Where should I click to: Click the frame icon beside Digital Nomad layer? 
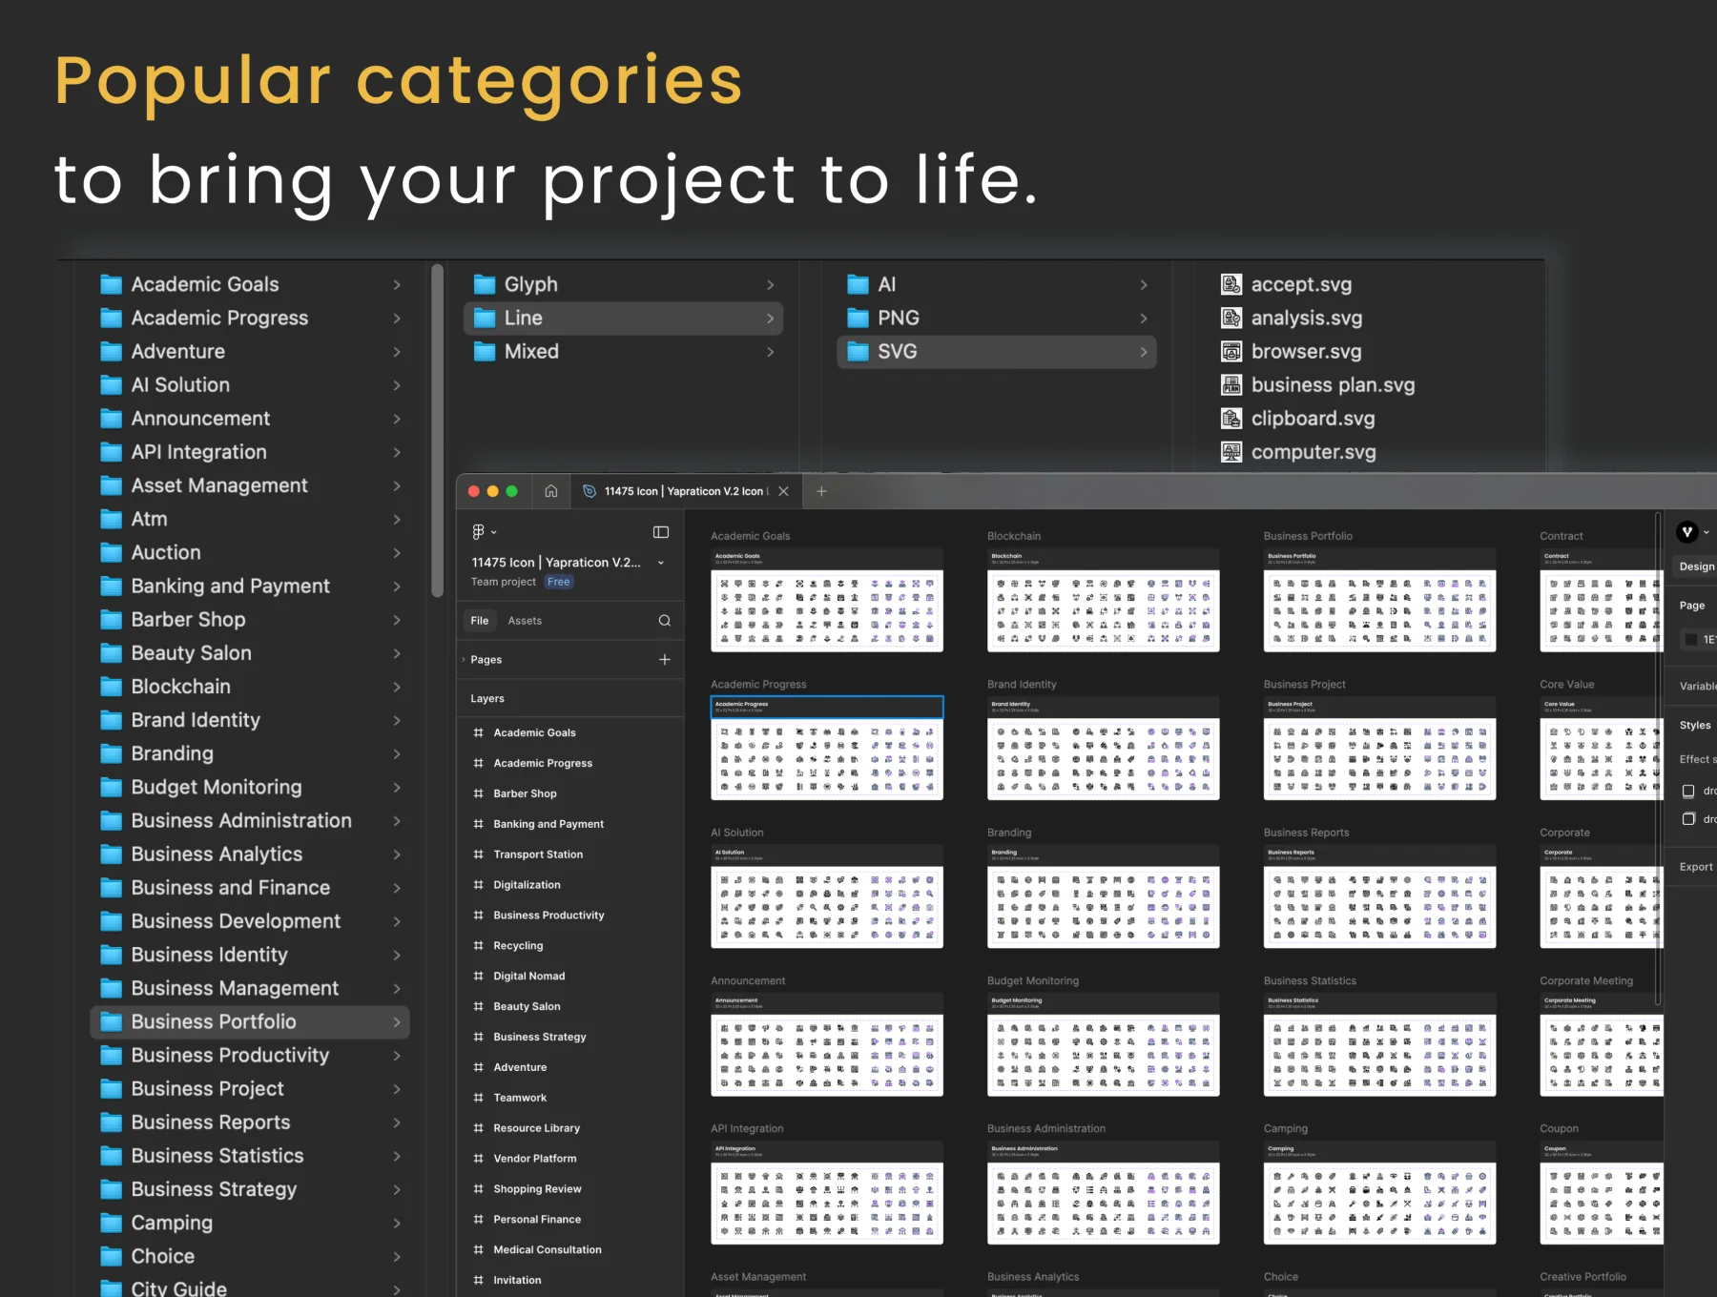point(478,976)
